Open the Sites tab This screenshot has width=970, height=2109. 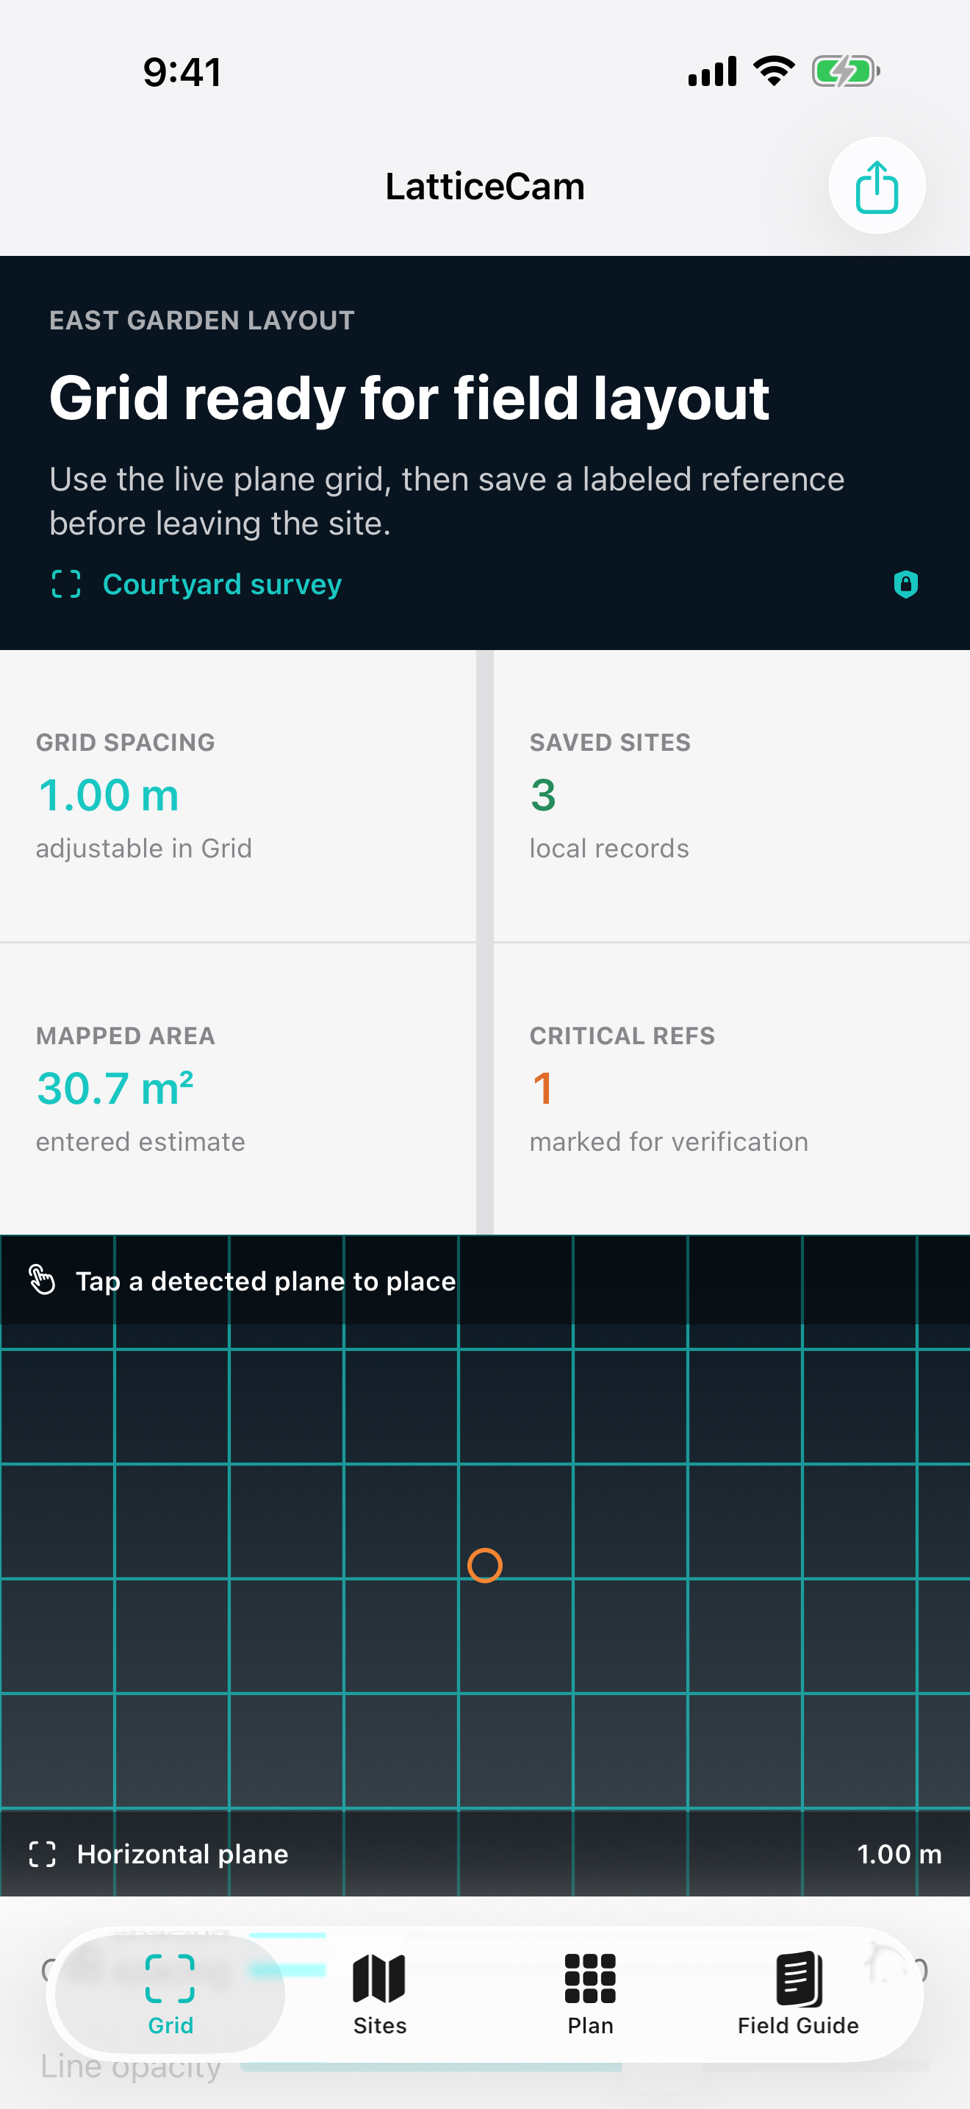click(379, 1994)
